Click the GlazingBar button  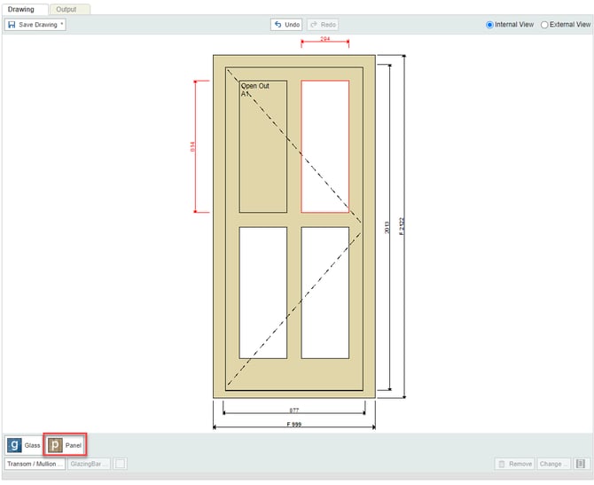click(90, 464)
